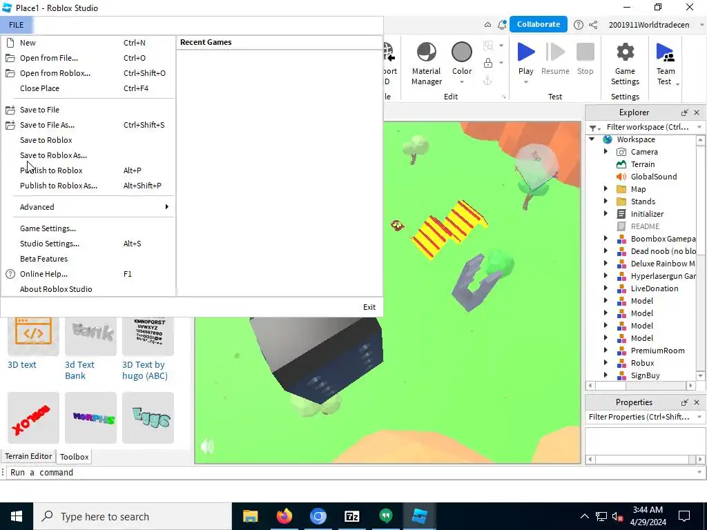Click the Explorer filter funnel icon
The width and height of the screenshot is (707, 530).
tap(593, 128)
